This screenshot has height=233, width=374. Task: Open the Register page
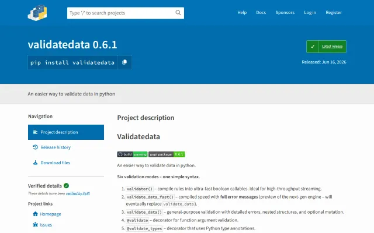tap(334, 12)
